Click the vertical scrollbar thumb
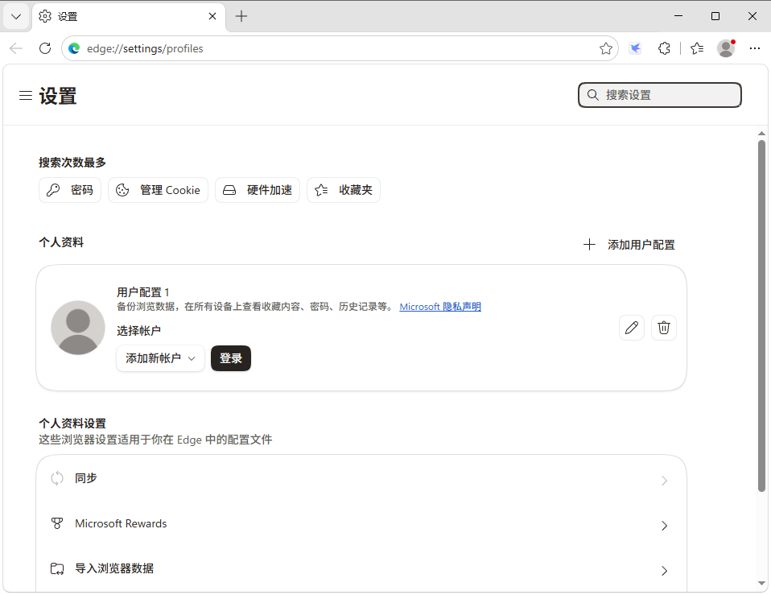The width and height of the screenshot is (771, 595). (761, 316)
